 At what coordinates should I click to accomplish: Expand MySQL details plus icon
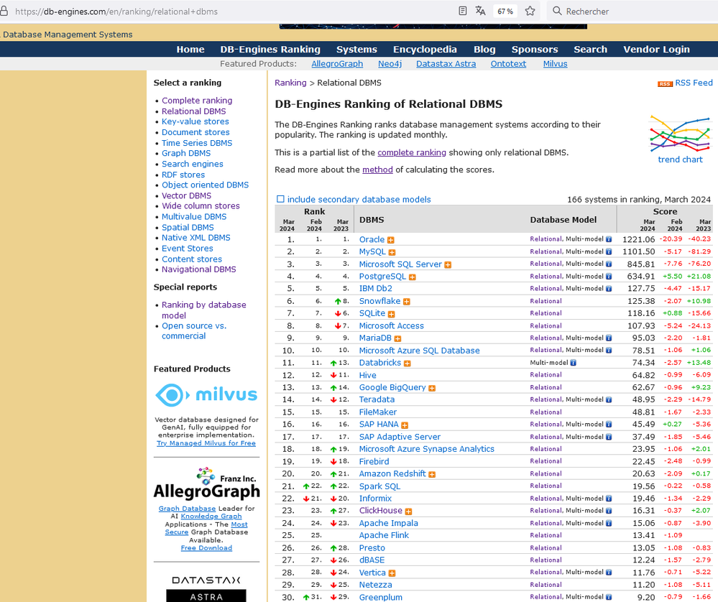[x=392, y=252]
